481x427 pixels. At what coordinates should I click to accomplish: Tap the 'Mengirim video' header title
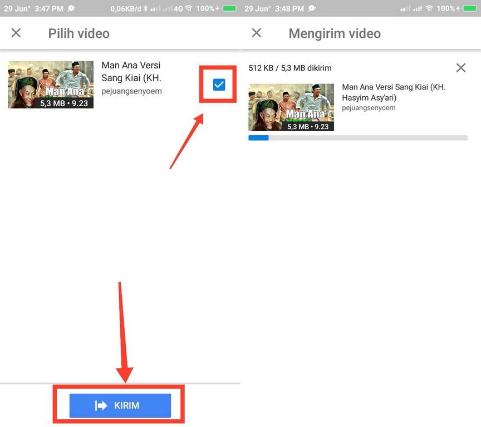(x=335, y=33)
